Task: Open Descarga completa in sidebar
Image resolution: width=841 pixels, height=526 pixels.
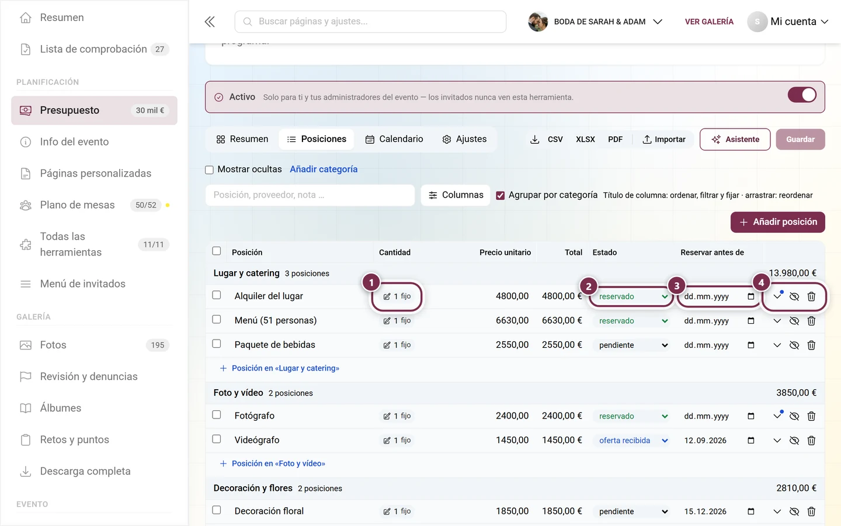Action: pyautogui.click(x=94, y=471)
